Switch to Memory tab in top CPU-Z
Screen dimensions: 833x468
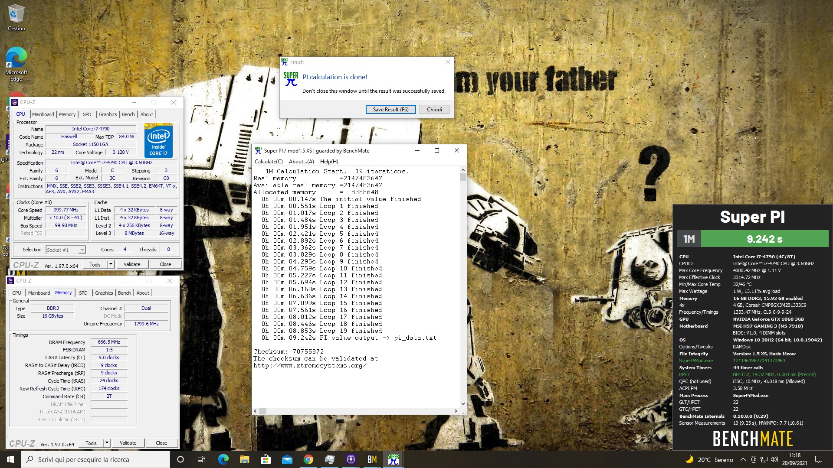tap(67, 114)
